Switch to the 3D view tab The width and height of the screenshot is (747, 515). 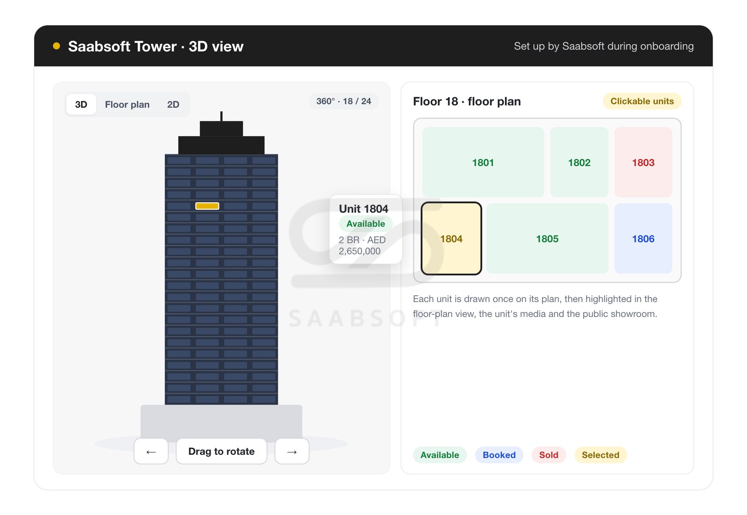click(81, 105)
